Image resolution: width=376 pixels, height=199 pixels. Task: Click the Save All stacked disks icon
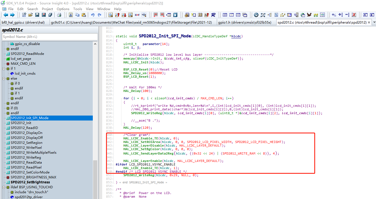50,15
